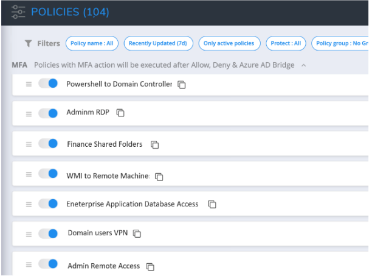Open the Policy group filter chip
Image resolution: width=372 pixels, height=279 pixels.
(340, 43)
